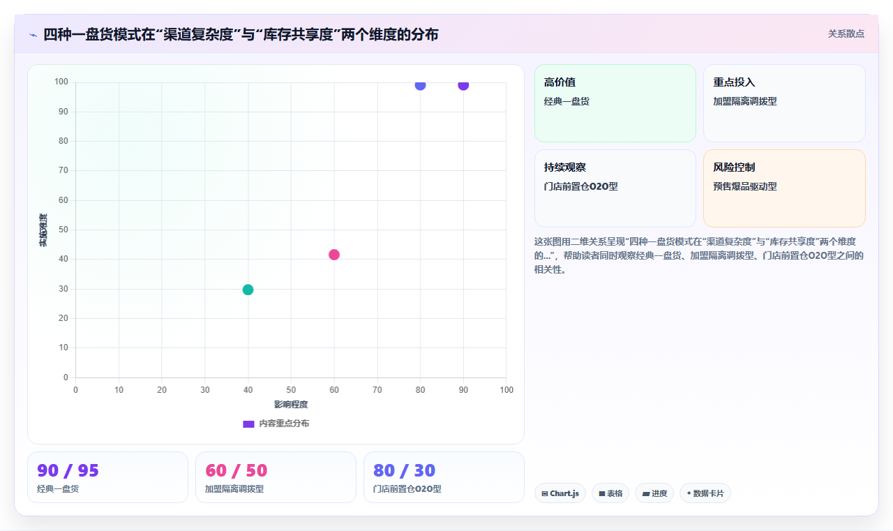The image size is (893, 531).
Task: Click 经典一盘货 label under 90 / 95
Action: click(x=58, y=488)
